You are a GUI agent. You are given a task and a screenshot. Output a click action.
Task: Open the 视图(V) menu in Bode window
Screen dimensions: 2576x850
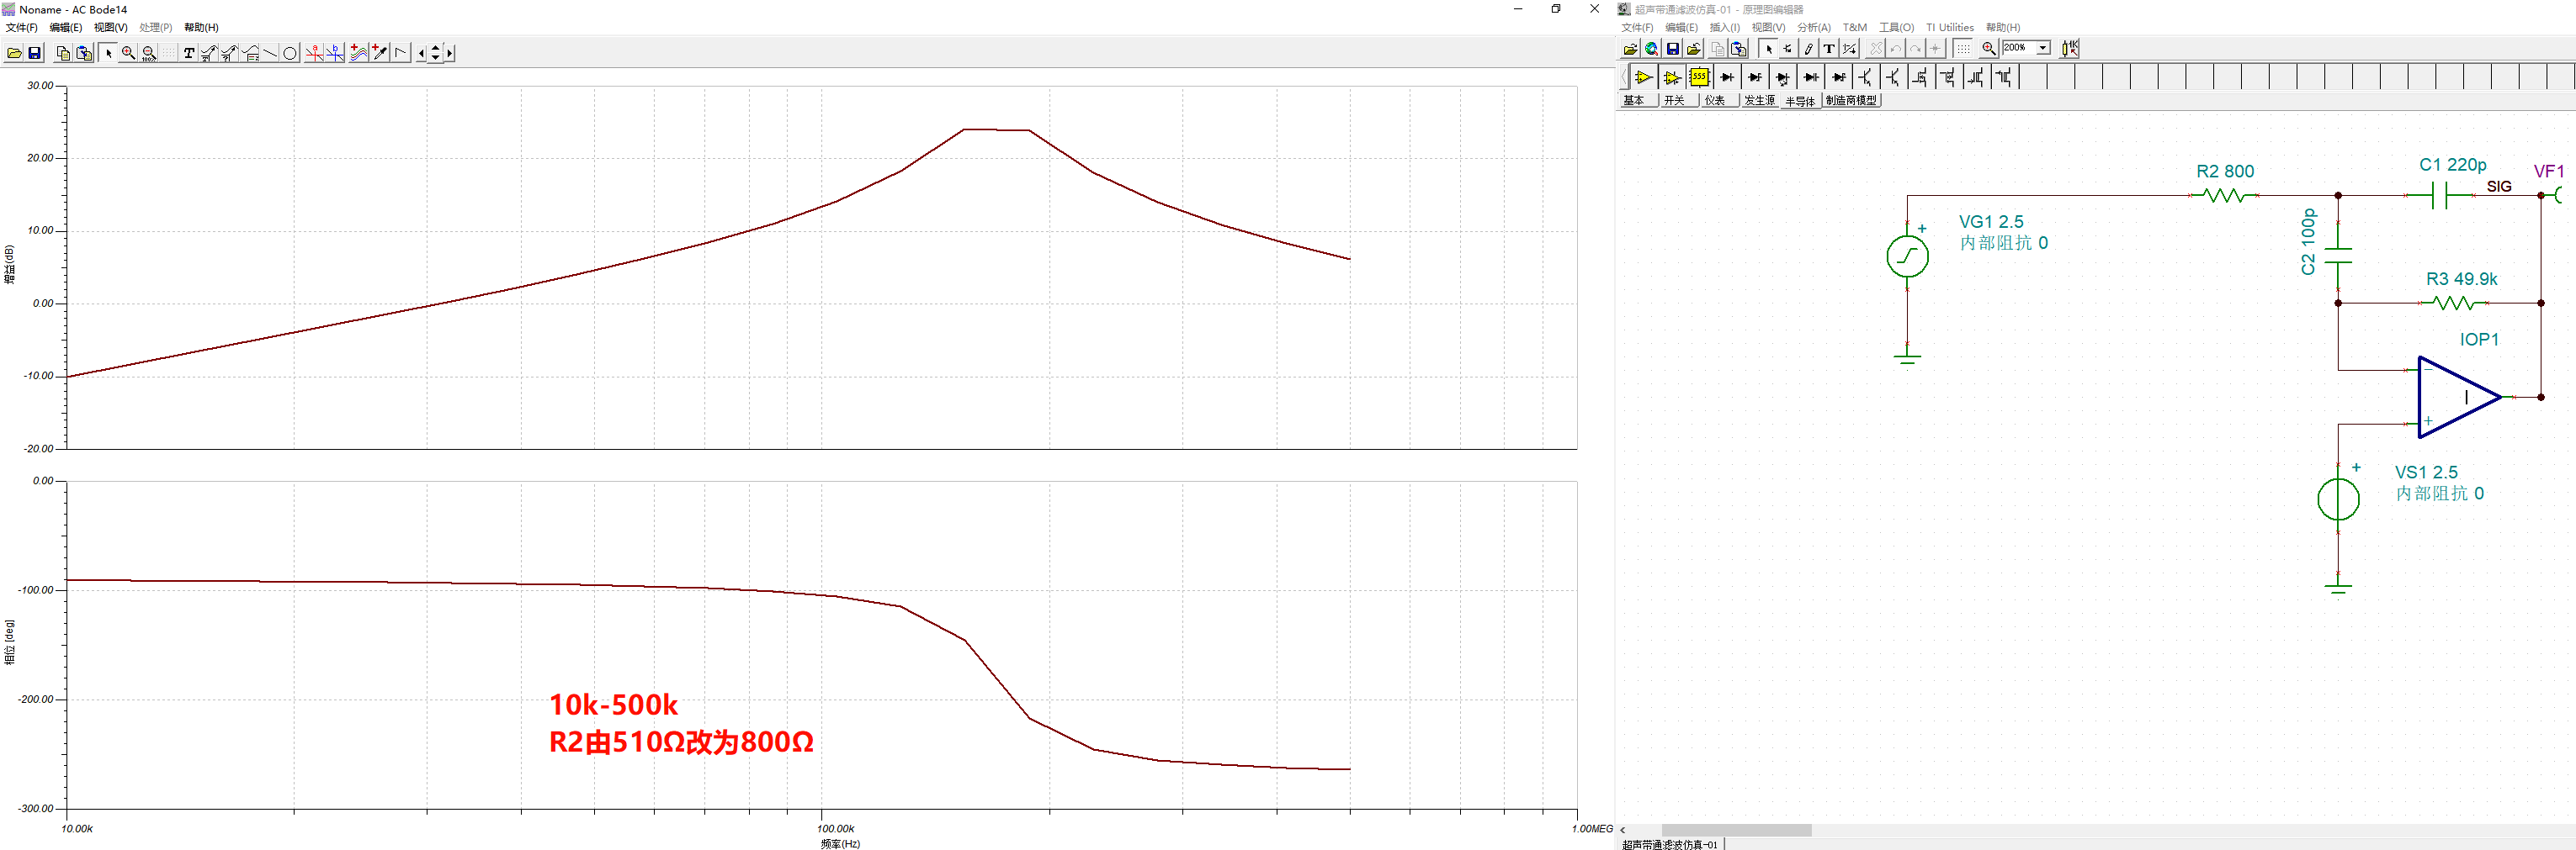pos(110,28)
